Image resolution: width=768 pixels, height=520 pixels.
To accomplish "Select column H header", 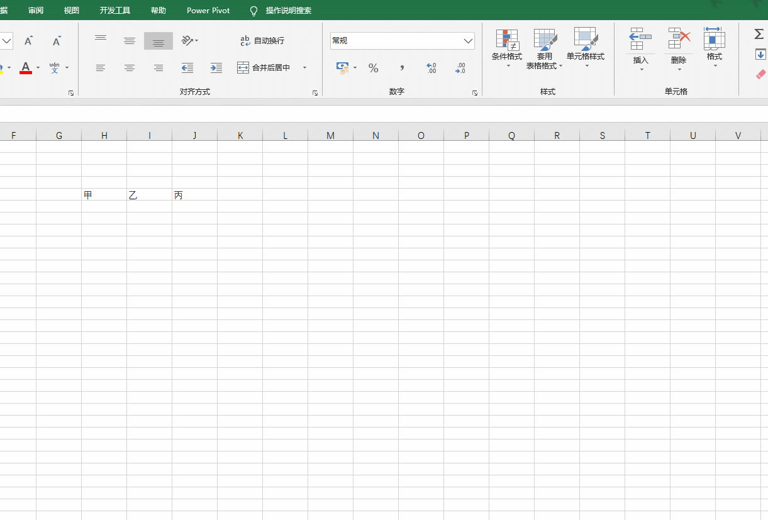I will (104, 135).
